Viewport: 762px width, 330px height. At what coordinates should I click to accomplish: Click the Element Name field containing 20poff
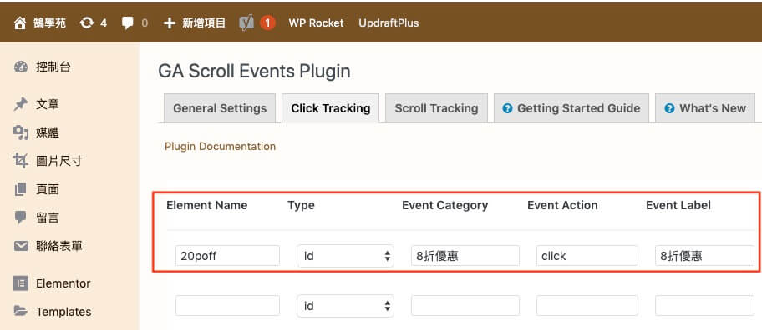(227, 256)
